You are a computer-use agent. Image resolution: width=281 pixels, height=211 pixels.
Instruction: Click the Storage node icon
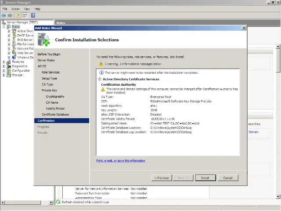9,75
